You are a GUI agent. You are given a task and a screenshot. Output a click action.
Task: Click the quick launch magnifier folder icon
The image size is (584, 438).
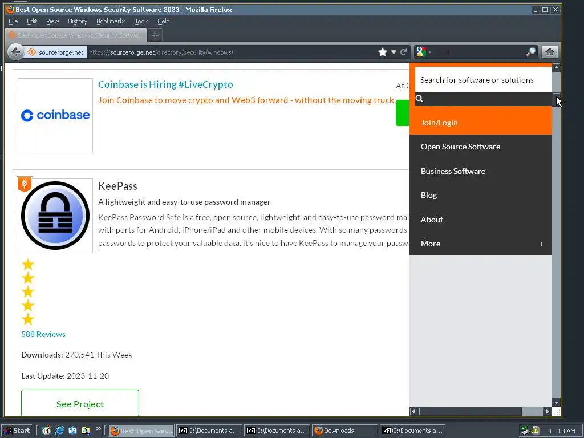(x=86, y=431)
